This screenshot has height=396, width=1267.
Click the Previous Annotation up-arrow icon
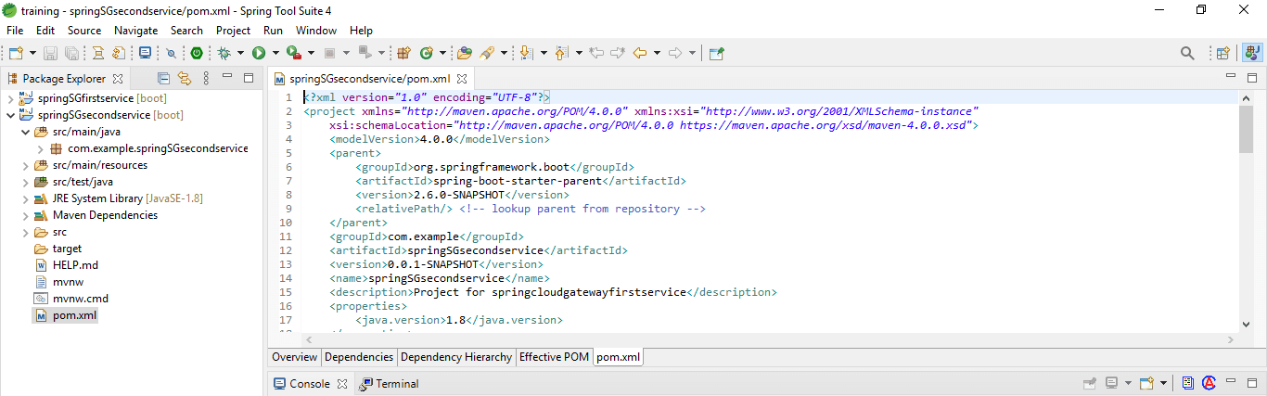561,54
